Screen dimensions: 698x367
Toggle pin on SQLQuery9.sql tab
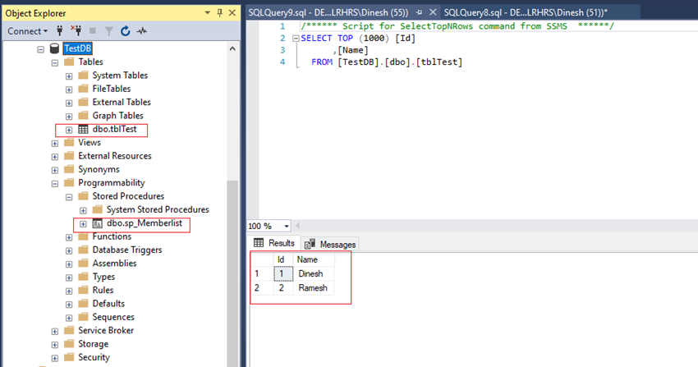pos(420,12)
